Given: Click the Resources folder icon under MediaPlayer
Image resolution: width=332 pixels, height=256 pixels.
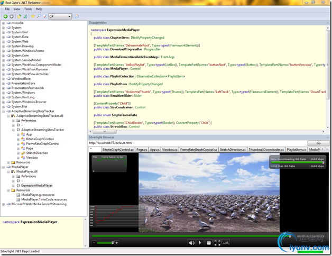Looking at the screenshot, I should [13, 190].
